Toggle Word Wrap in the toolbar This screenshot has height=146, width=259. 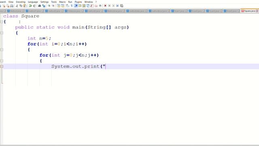click(68, 6)
